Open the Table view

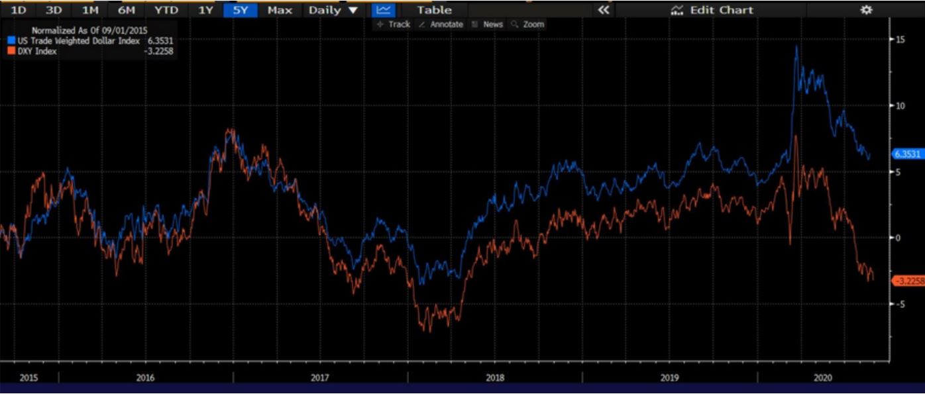click(x=434, y=10)
